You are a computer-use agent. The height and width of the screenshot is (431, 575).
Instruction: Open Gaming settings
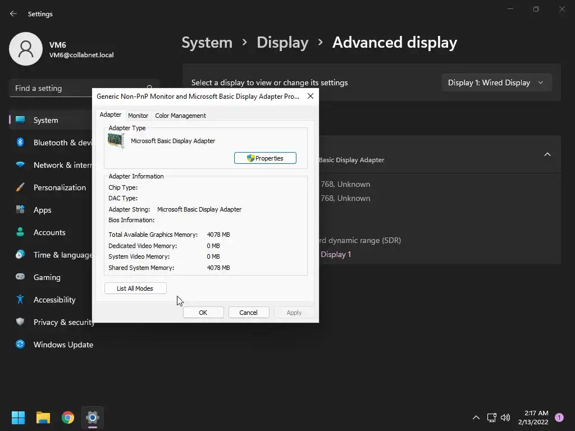tap(51, 277)
